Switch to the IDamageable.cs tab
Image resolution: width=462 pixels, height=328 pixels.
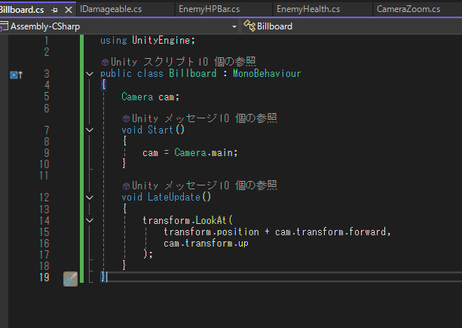[110, 9]
